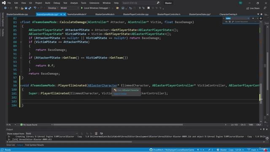Screen dimensions: 270x152
Task: Switch to BlasterGameMode.h tab
Action: click(x=105, y=14)
